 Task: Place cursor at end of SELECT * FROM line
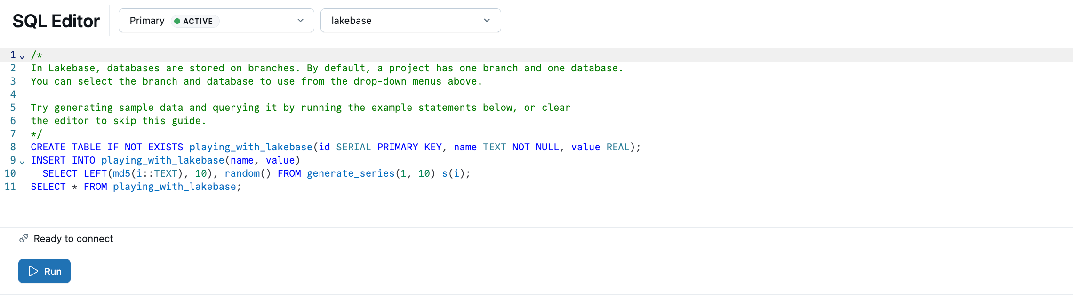(241, 187)
